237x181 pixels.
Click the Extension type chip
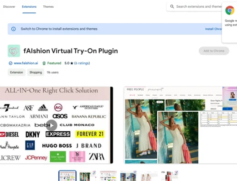point(16,72)
